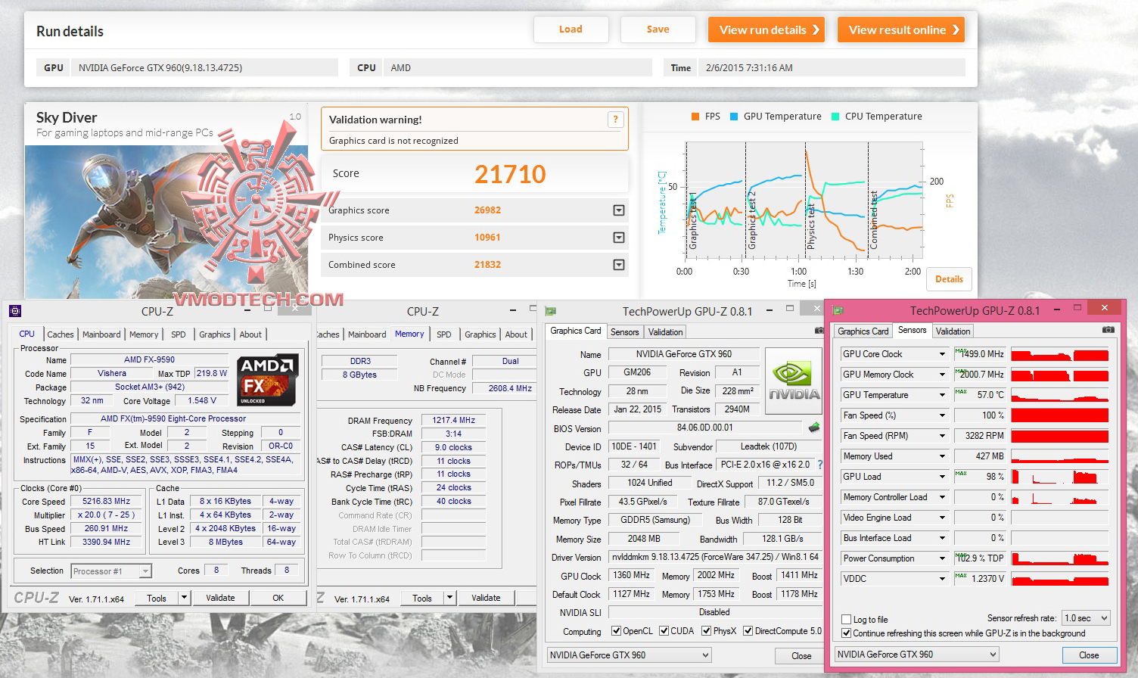The width and height of the screenshot is (1138, 678).
Task: Enable the Log to file checkbox
Action: (x=847, y=619)
